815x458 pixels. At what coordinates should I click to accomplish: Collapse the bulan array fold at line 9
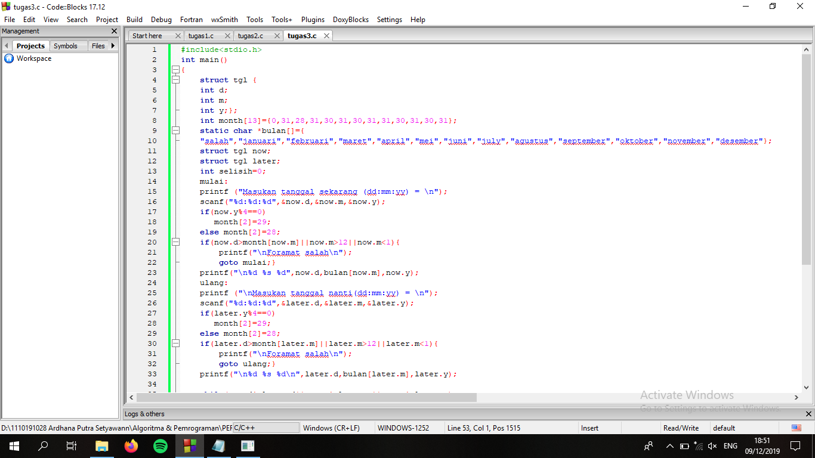176,131
